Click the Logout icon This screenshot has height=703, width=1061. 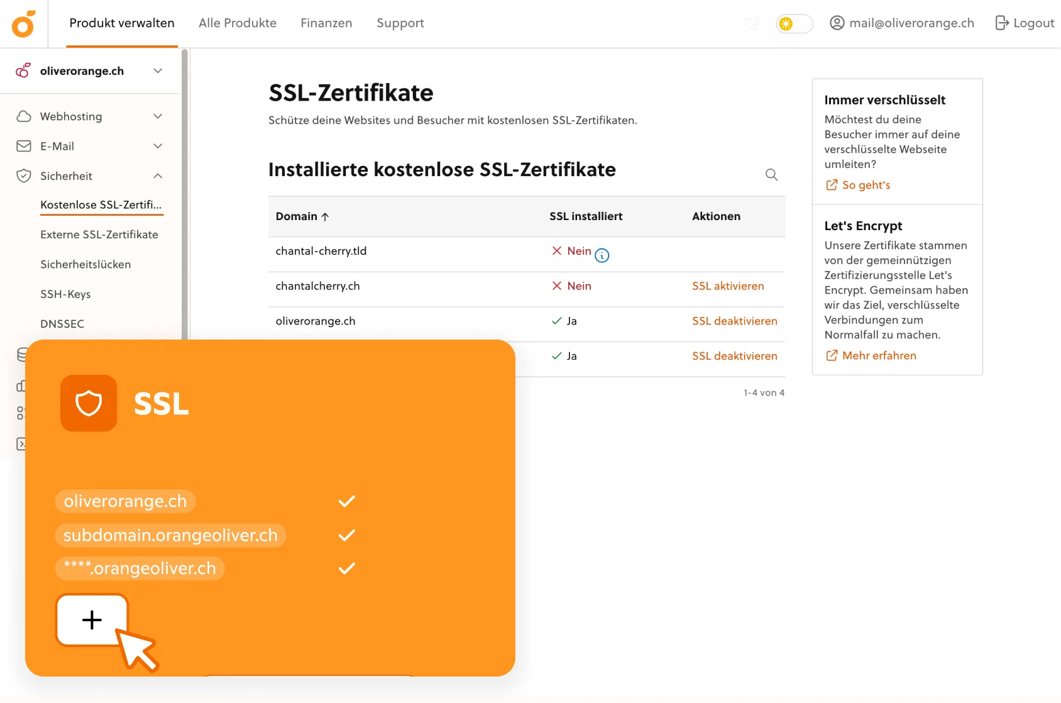coord(1001,23)
